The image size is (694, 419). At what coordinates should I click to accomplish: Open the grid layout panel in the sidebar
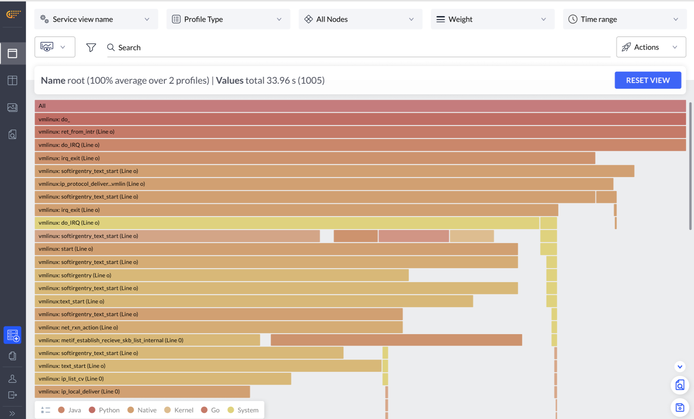tap(12, 80)
